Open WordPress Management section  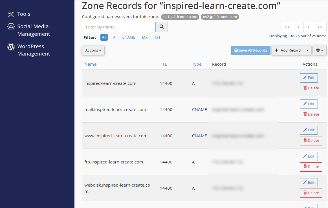29,50
